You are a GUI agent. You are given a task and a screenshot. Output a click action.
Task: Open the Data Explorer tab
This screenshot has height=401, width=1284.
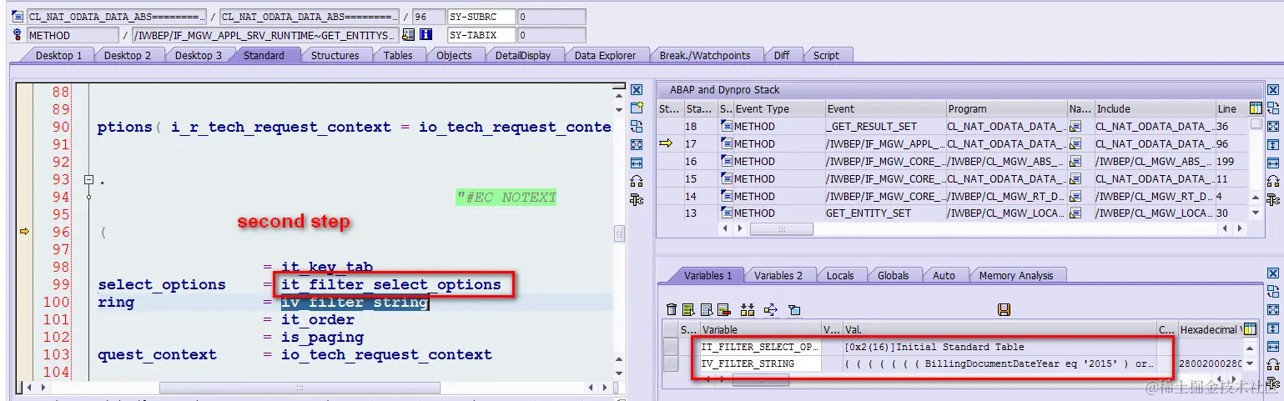[605, 55]
